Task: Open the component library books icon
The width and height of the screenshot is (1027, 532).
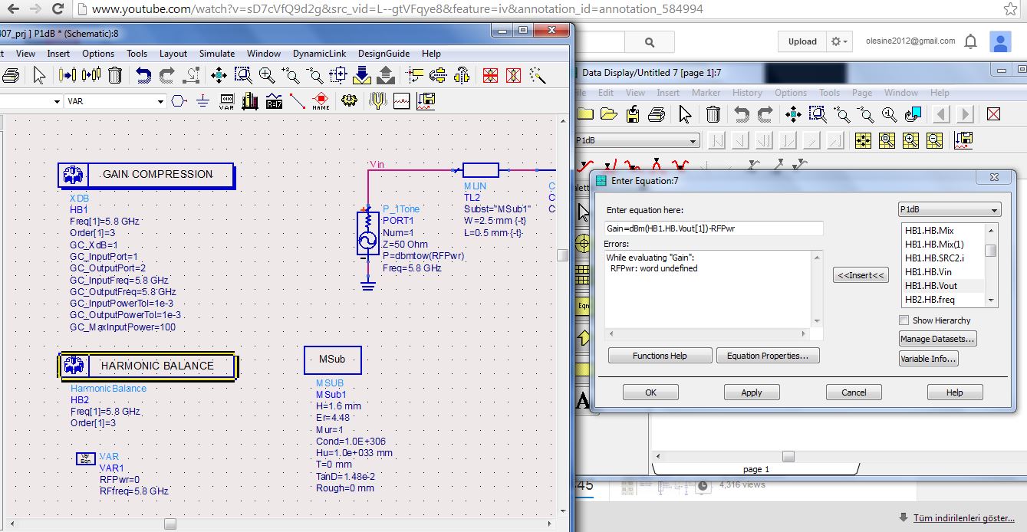Action: click(x=250, y=101)
